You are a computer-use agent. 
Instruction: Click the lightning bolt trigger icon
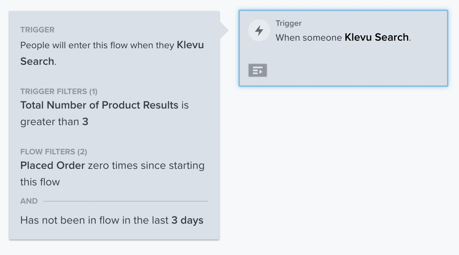click(259, 31)
